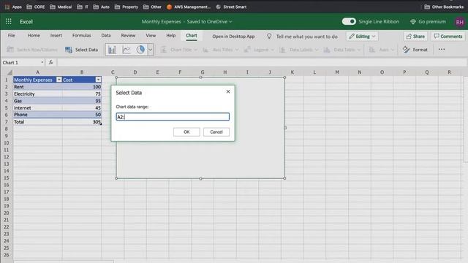
Task: Click the Monthly Expenses file name dropdown
Action: tap(187, 21)
